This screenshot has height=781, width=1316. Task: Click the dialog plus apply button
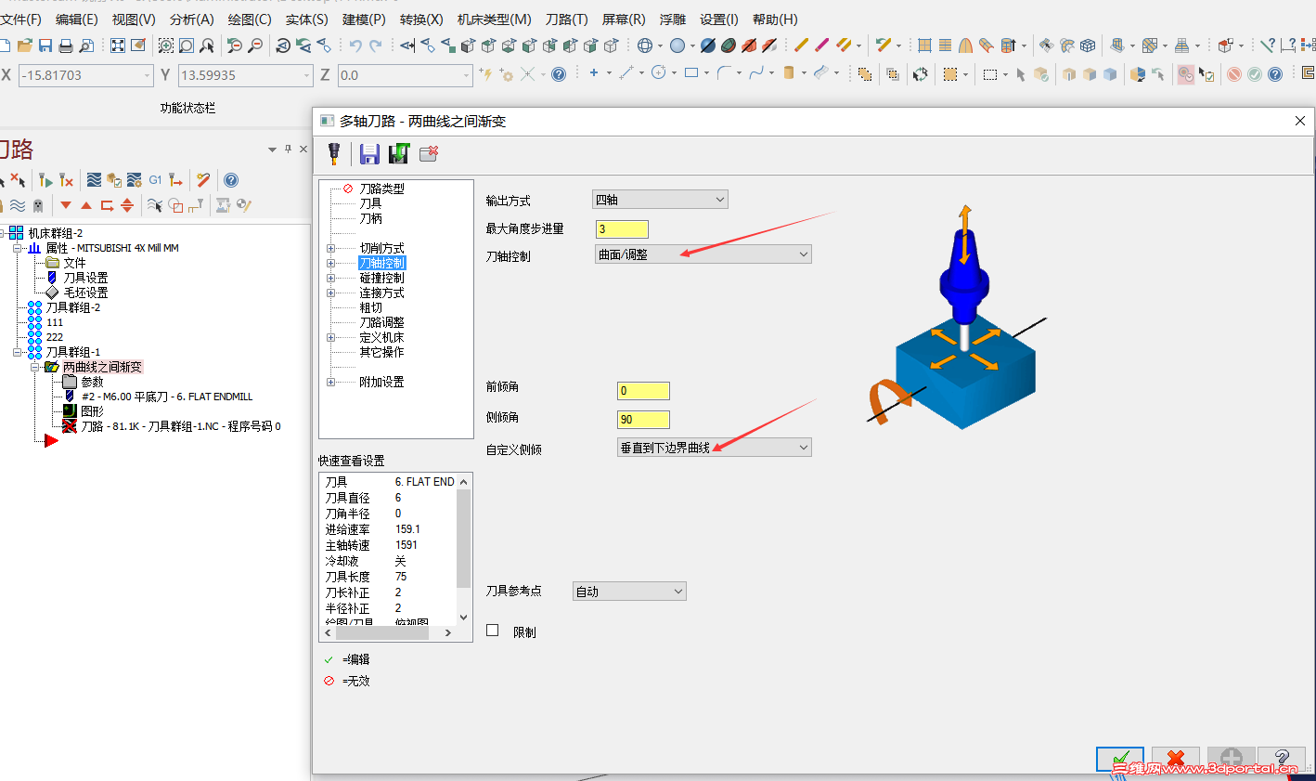click(x=1232, y=760)
